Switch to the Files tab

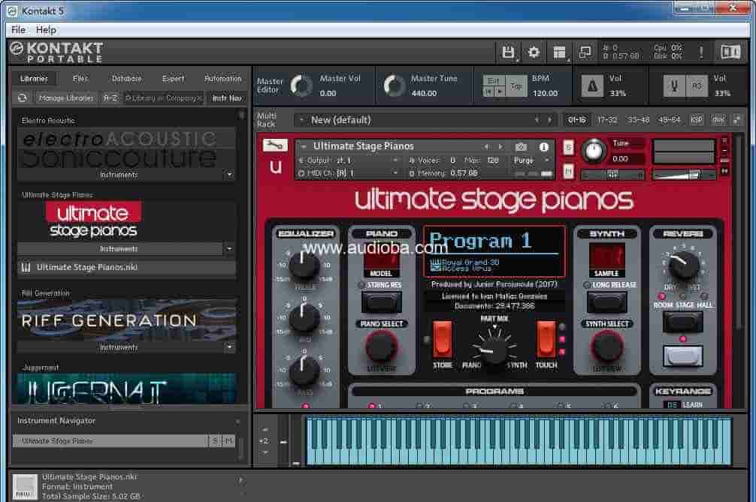[x=80, y=79]
